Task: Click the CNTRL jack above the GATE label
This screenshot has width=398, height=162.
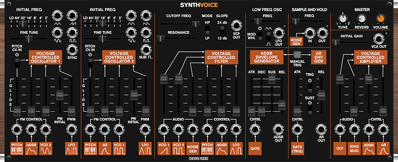Action: pos(255,130)
